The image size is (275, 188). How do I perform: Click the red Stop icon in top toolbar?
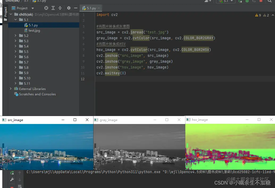(x=261, y=1)
